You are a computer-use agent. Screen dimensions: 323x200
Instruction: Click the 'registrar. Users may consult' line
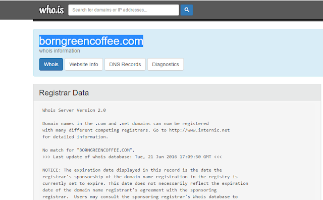(x=140, y=196)
